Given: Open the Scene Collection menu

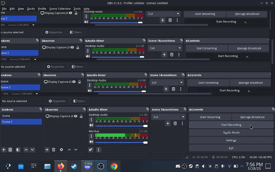Looking at the screenshot, I should point(60,9).
